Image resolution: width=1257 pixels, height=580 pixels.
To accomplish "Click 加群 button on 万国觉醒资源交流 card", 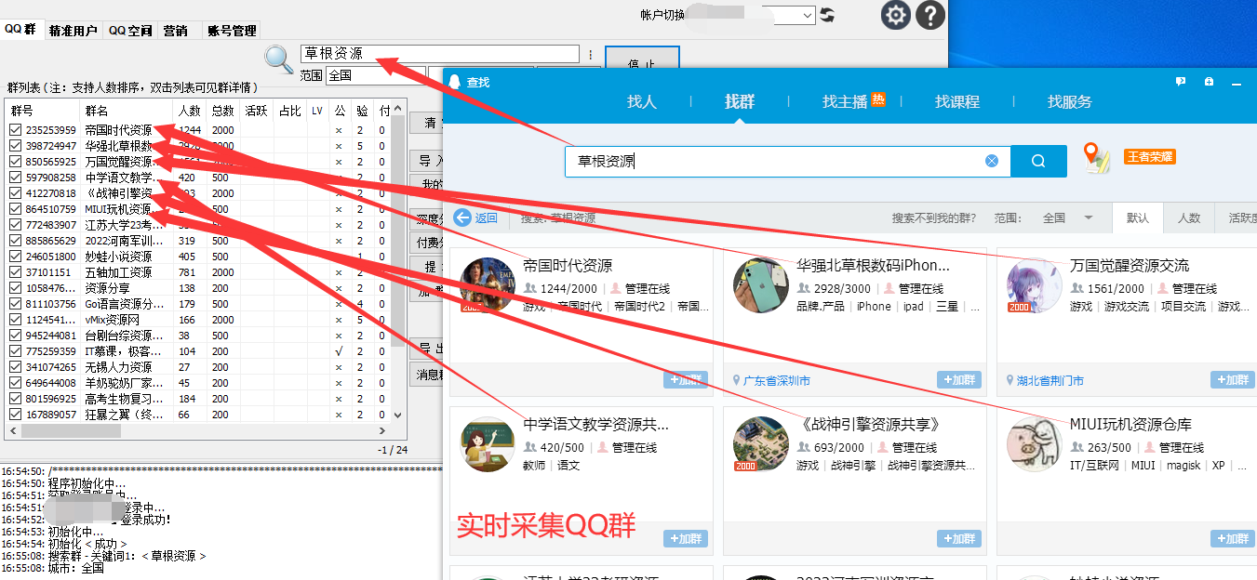I will (x=1233, y=379).
